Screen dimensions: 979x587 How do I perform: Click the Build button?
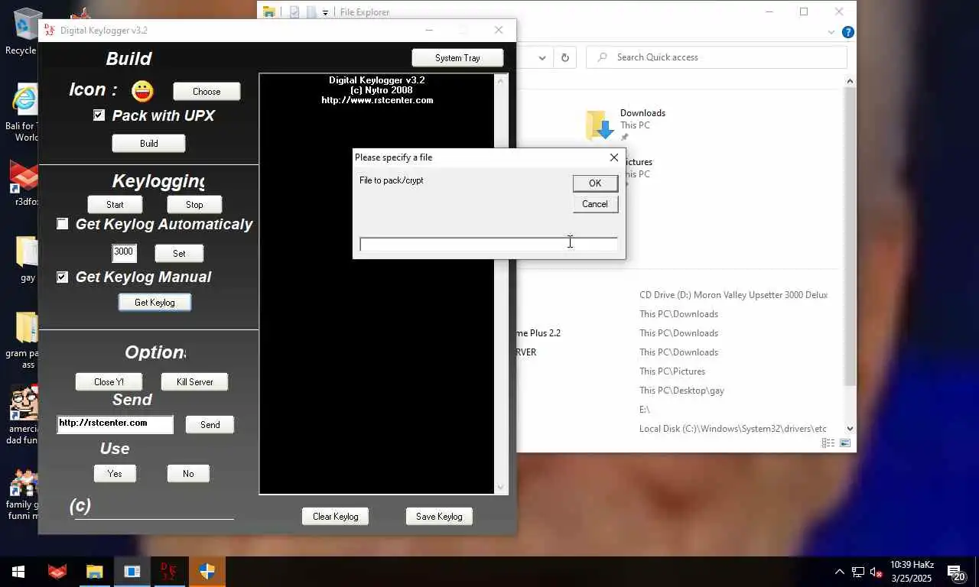pos(149,143)
